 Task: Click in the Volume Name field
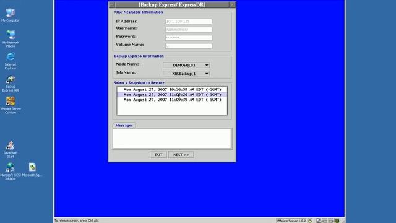click(x=189, y=46)
